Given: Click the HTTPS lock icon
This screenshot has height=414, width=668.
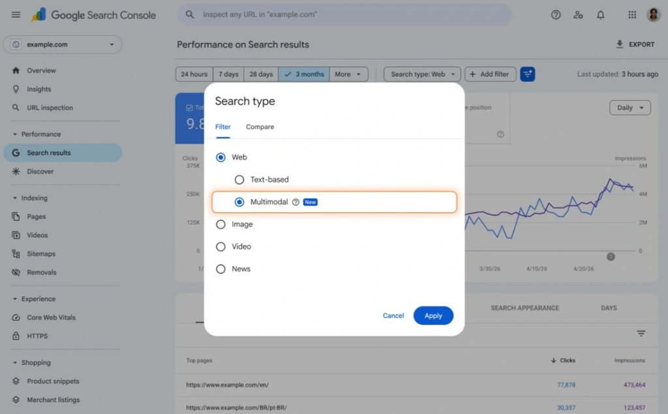Looking at the screenshot, I should tap(16, 336).
